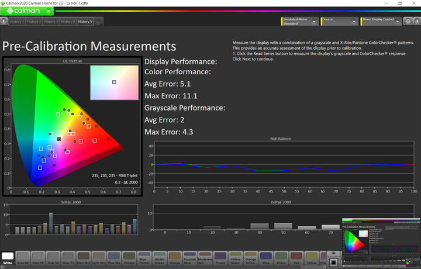Viewport: 421px width, 269px height.
Task: Click the up arrow above stop button
Action: 333,253
